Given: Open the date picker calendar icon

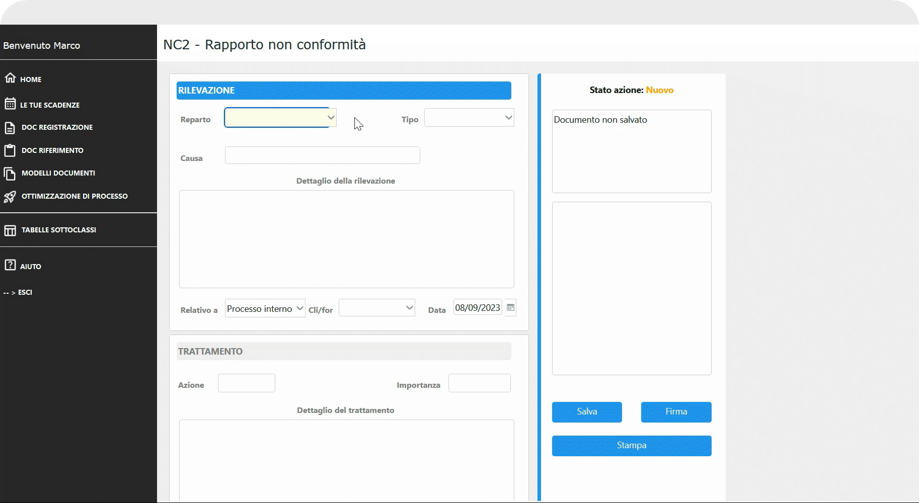Looking at the screenshot, I should click(x=510, y=308).
